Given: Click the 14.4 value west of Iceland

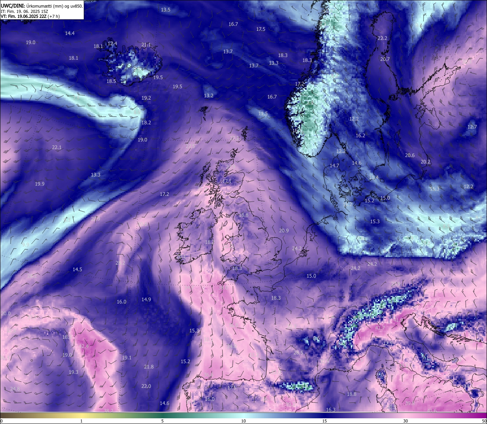Looking at the screenshot, I should [70, 33].
